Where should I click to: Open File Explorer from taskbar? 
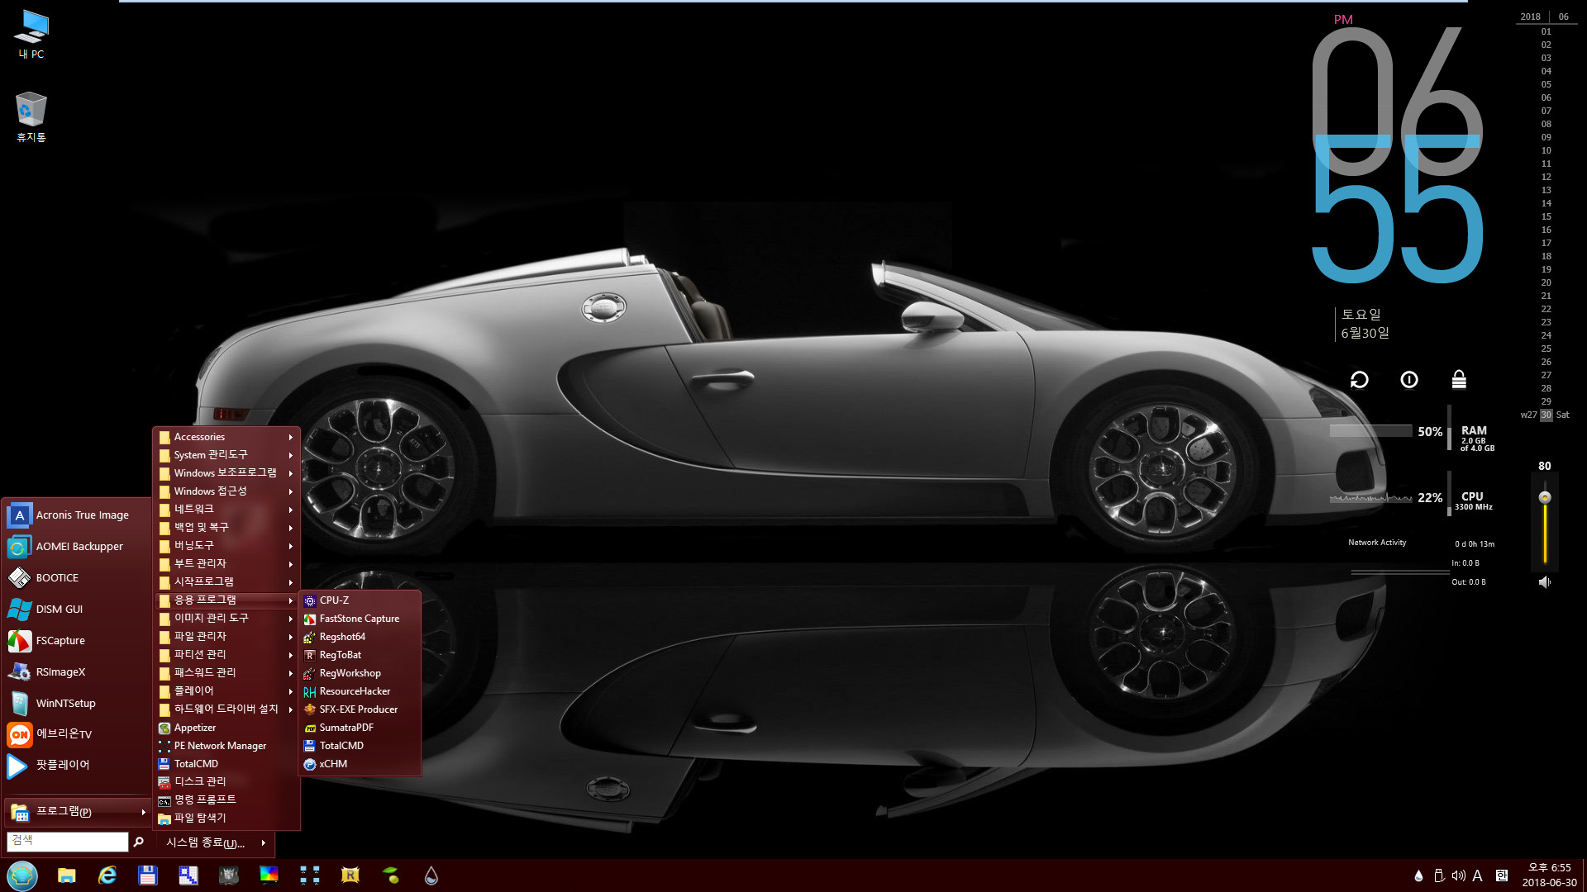pyautogui.click(x=66, y=875)
